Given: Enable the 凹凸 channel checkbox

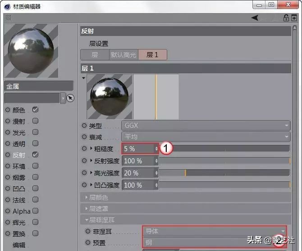Looking at the screenshot, I should tap(36, 188).
